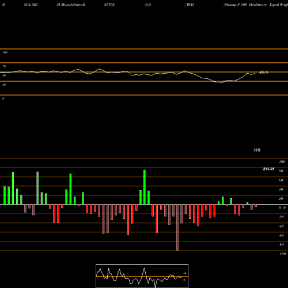Click the '30' level label on RSI axis
The height and width of the screenshot is (288, 288).
[4, 85]
